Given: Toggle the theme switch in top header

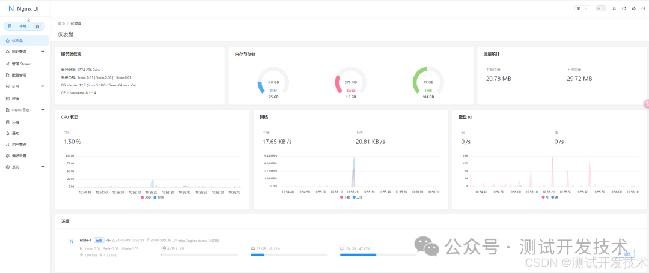Looking at the screenshot, I should (x=601, y=8).
